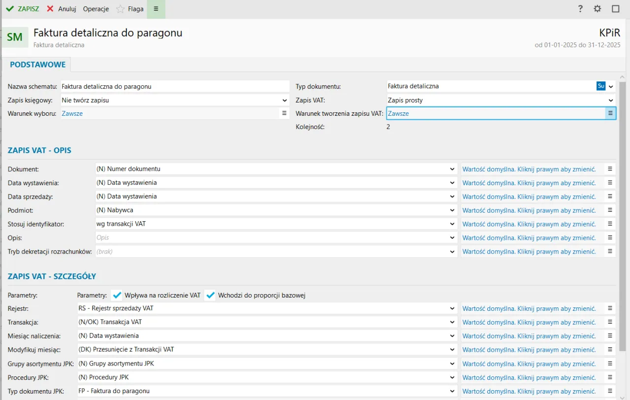Click the Flaga star icon
630x400 pixels.
(121, 9)
